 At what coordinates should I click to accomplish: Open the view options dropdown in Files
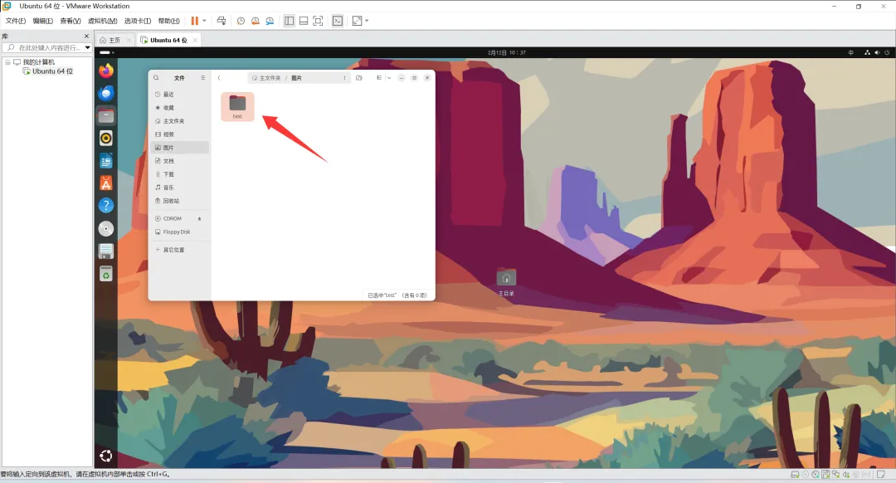click(389, 78)
